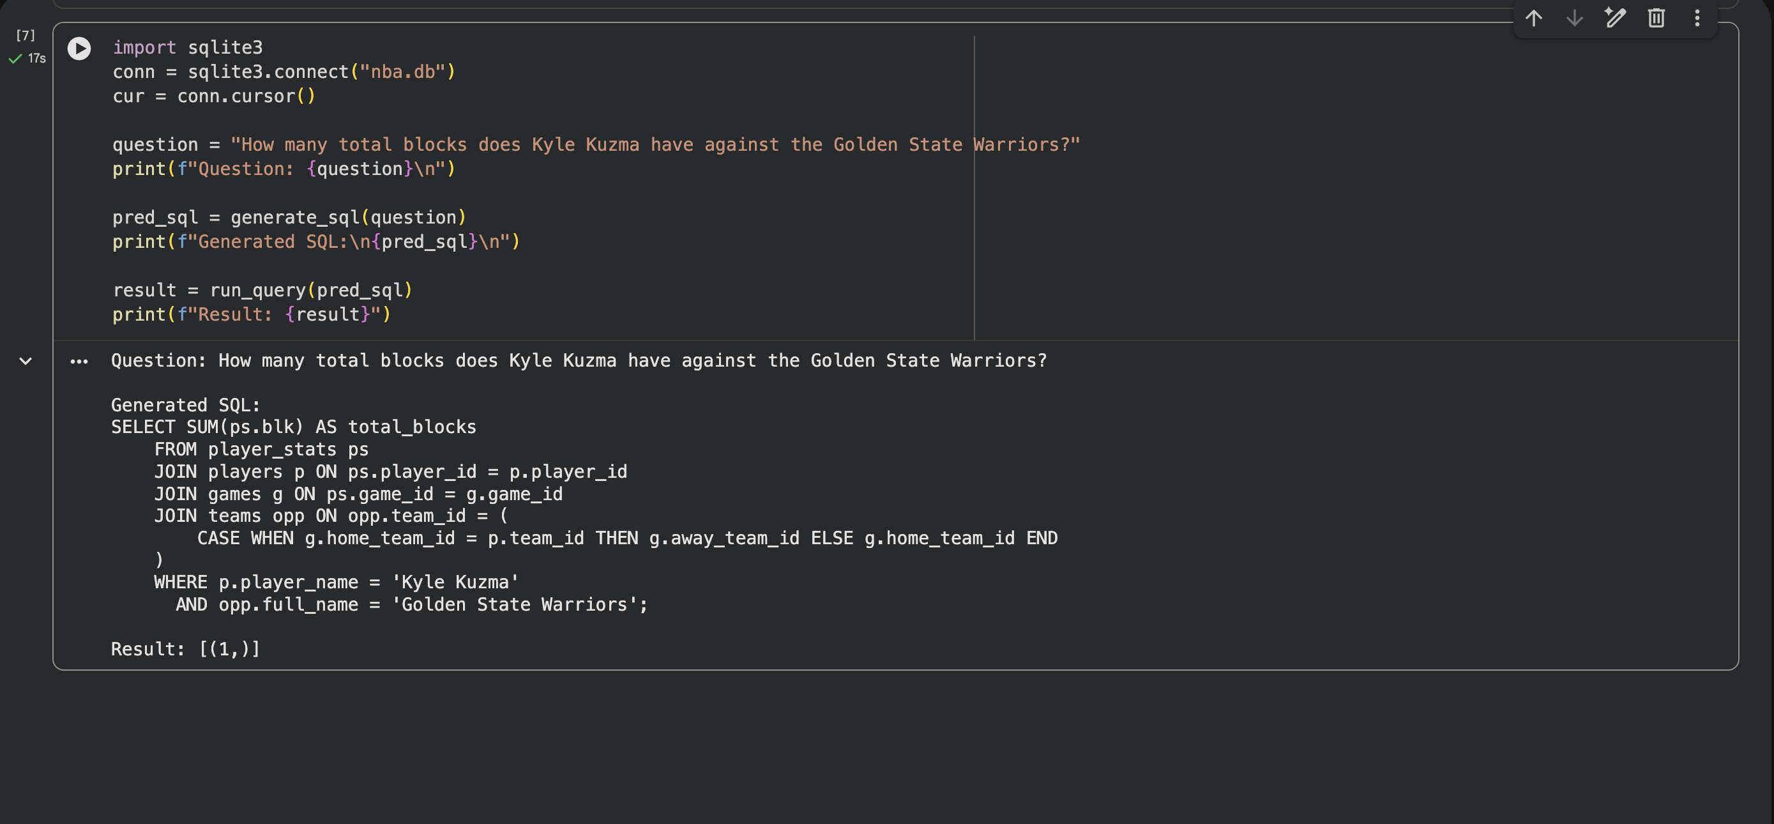
Task: Click the 'JOIN teams opp' output line
Action: 331,516
